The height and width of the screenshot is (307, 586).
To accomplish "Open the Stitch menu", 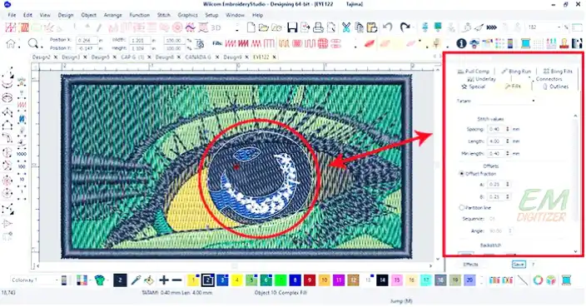I will point(163,15).
